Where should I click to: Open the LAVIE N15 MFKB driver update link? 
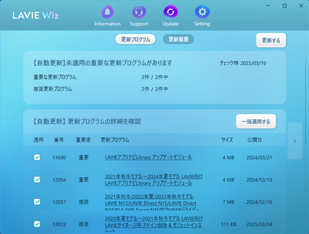152,203
